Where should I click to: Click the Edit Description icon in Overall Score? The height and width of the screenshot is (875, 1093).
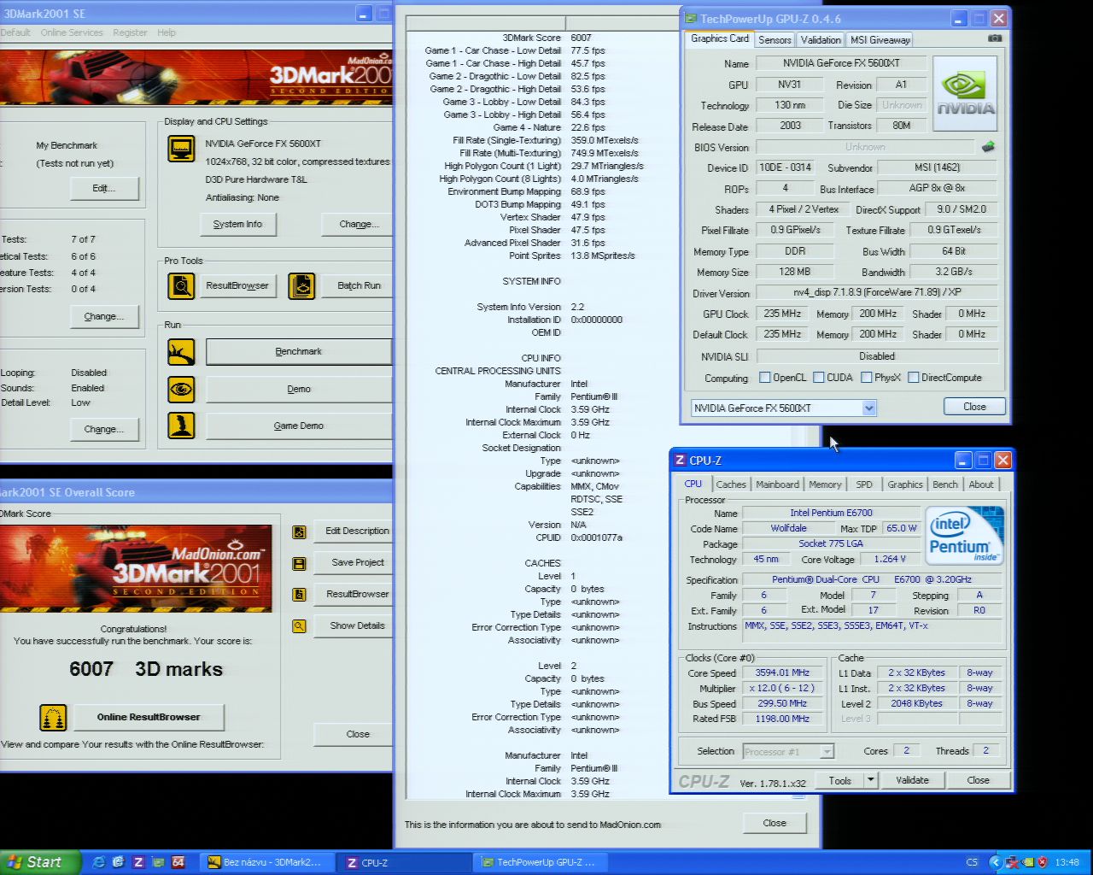[x=299, y=531]
